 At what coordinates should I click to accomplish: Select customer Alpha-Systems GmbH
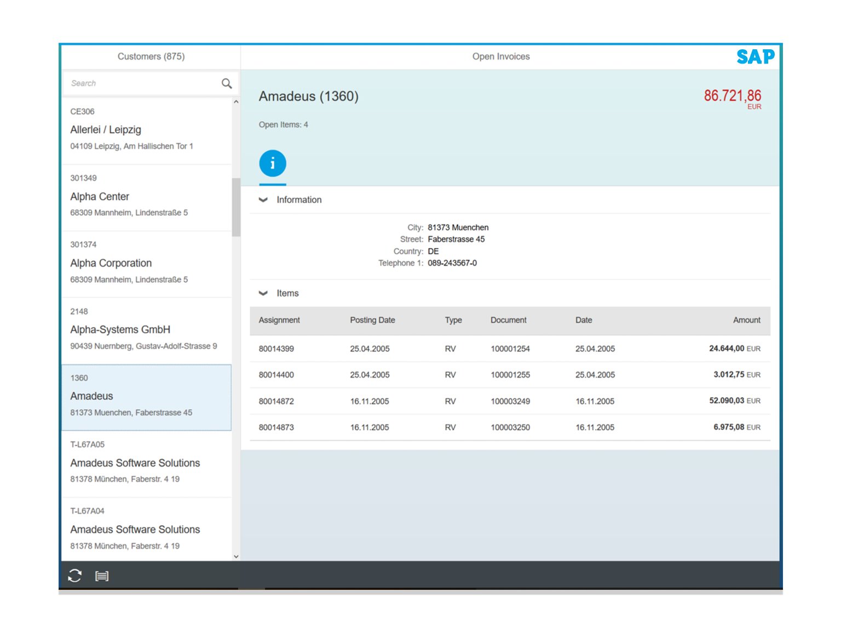click(147, 331)
